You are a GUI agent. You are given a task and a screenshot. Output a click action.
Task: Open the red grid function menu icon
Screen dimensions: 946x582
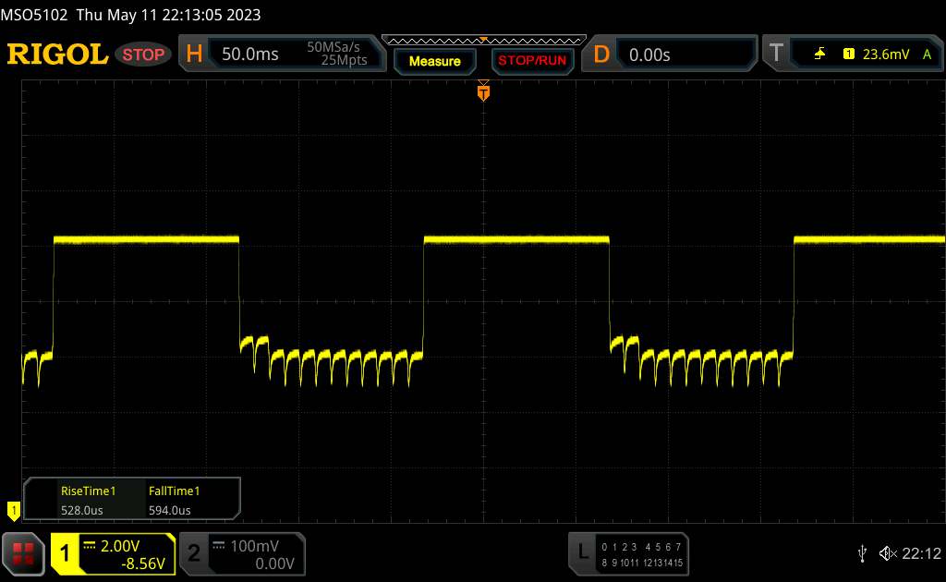pos(23,552)
